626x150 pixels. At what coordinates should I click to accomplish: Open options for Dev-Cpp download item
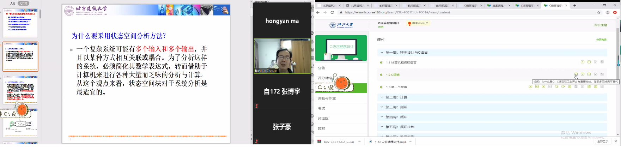tap(359, 142)
